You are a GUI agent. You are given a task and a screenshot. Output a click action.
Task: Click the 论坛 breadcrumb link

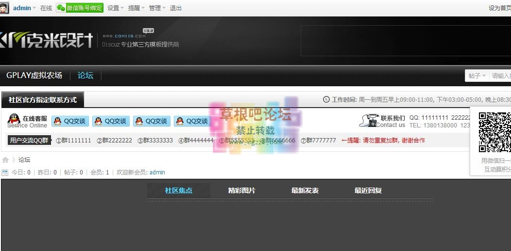[24, 160]
